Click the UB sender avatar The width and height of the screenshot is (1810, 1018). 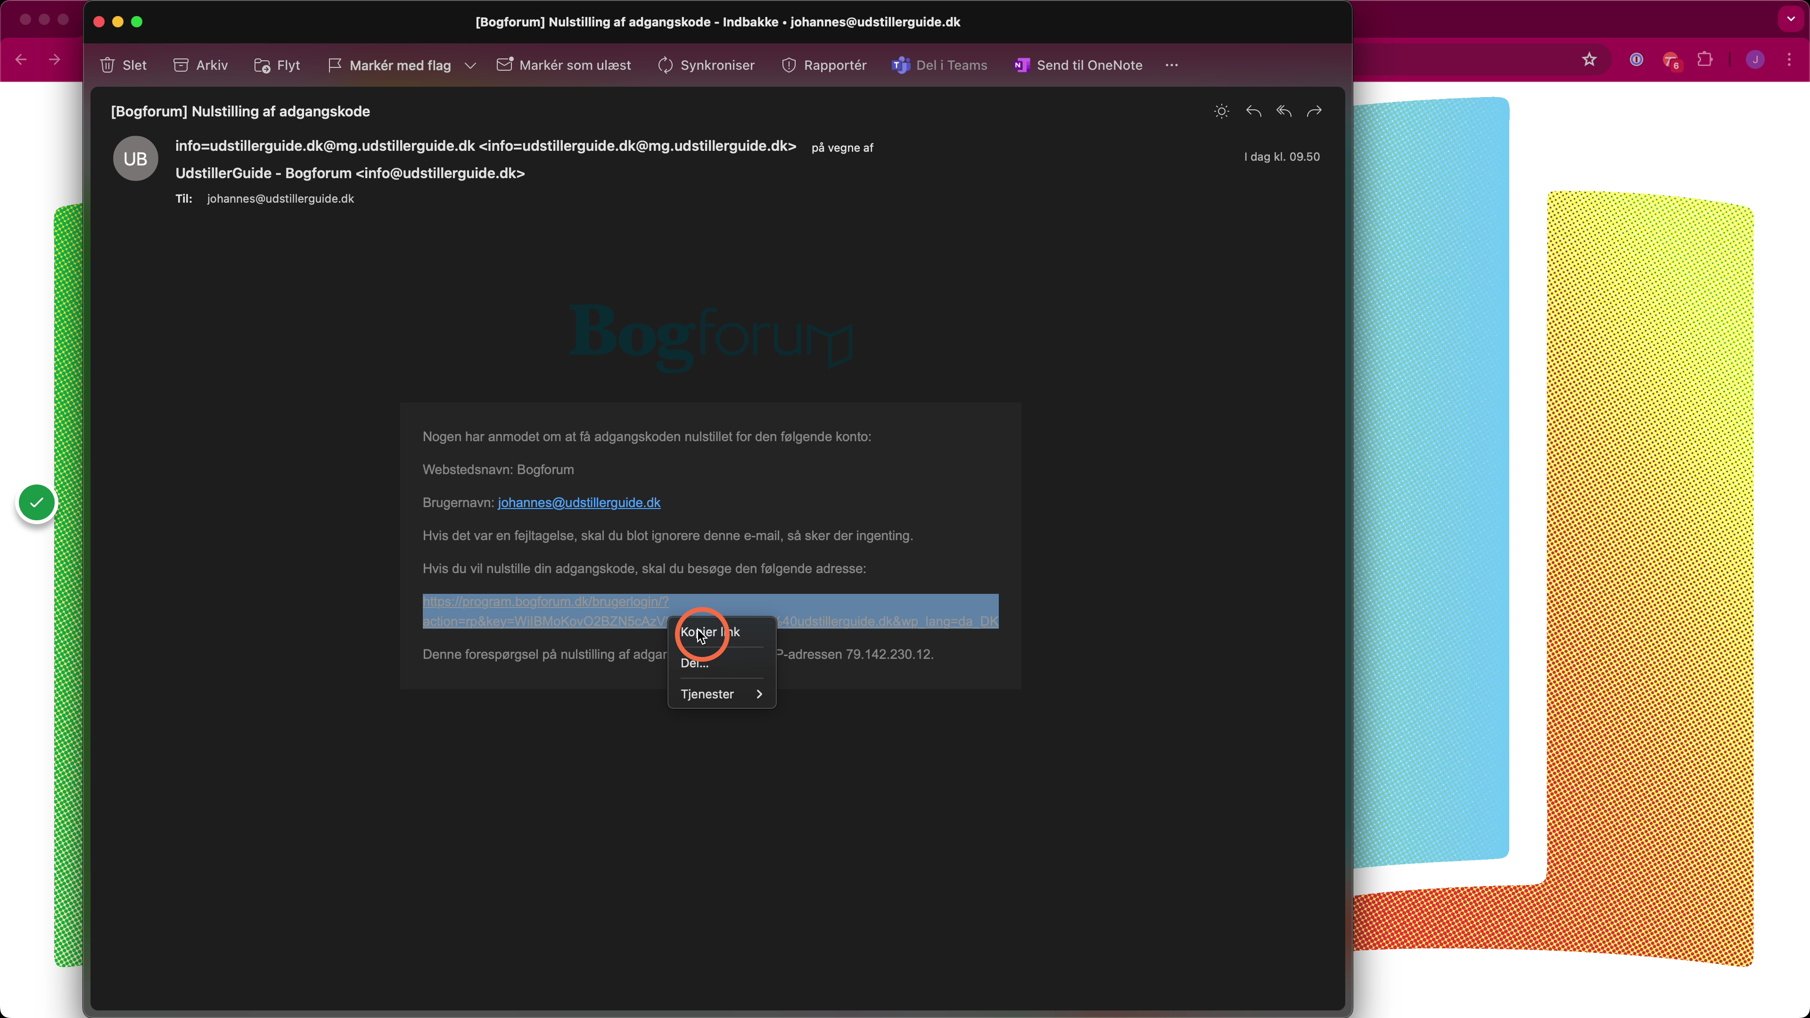[x=136, y=159]
